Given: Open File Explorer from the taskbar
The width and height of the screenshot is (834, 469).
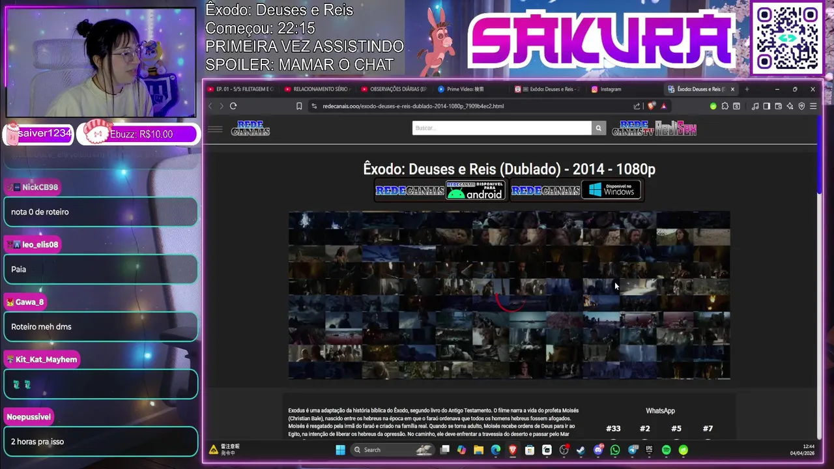Looking at the screenshot, I should pos(478,450).
